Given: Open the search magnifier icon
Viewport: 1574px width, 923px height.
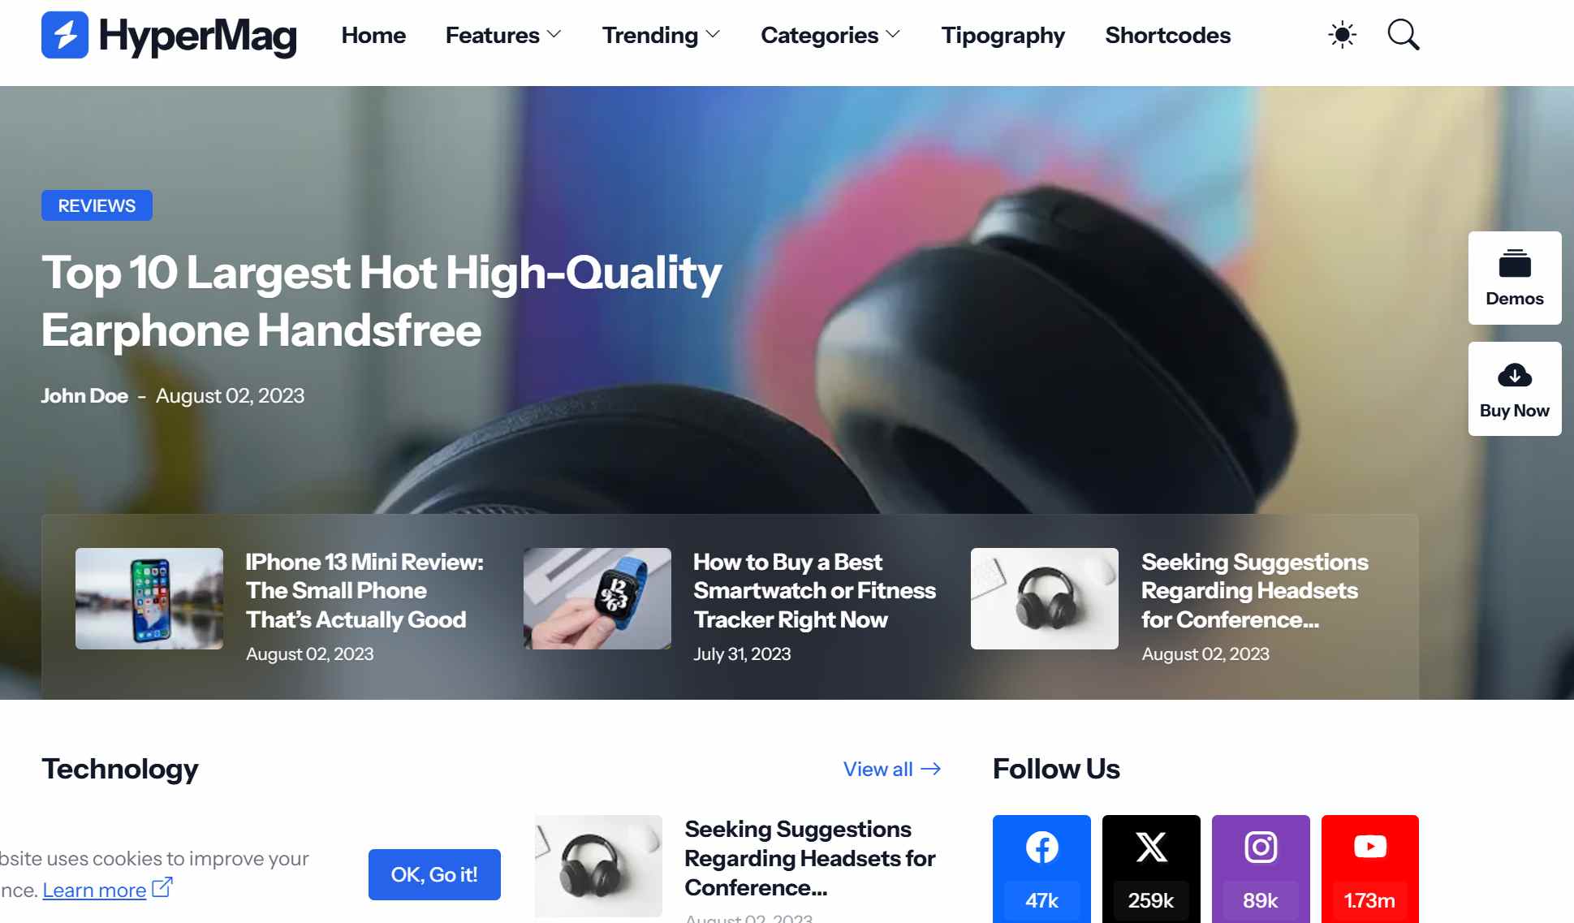Looking at the screenshot, I should [1403, 35].
